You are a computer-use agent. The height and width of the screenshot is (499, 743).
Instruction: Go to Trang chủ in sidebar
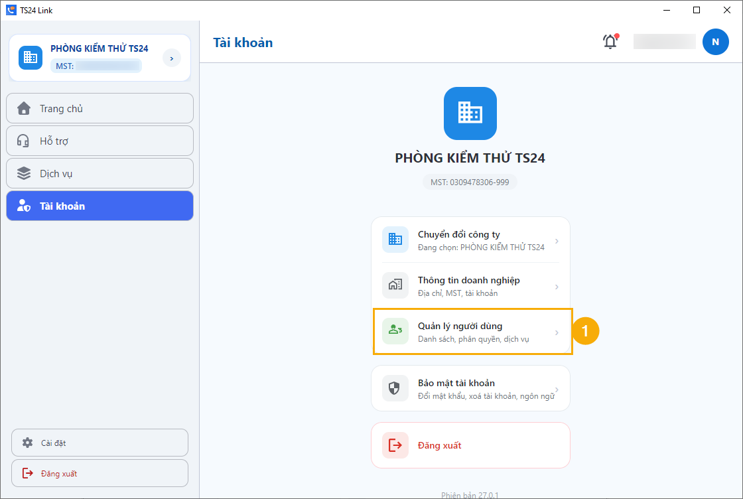pyautogui.click(x=100, y=109)
